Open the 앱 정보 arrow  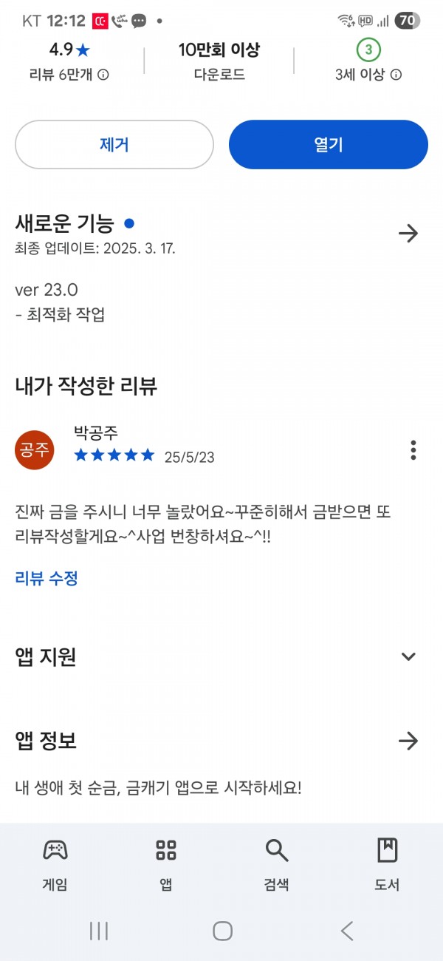coord(408,741)
